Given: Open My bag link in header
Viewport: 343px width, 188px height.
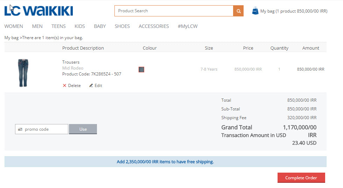Looking at the screenshot, I should (x=294, y=11).
